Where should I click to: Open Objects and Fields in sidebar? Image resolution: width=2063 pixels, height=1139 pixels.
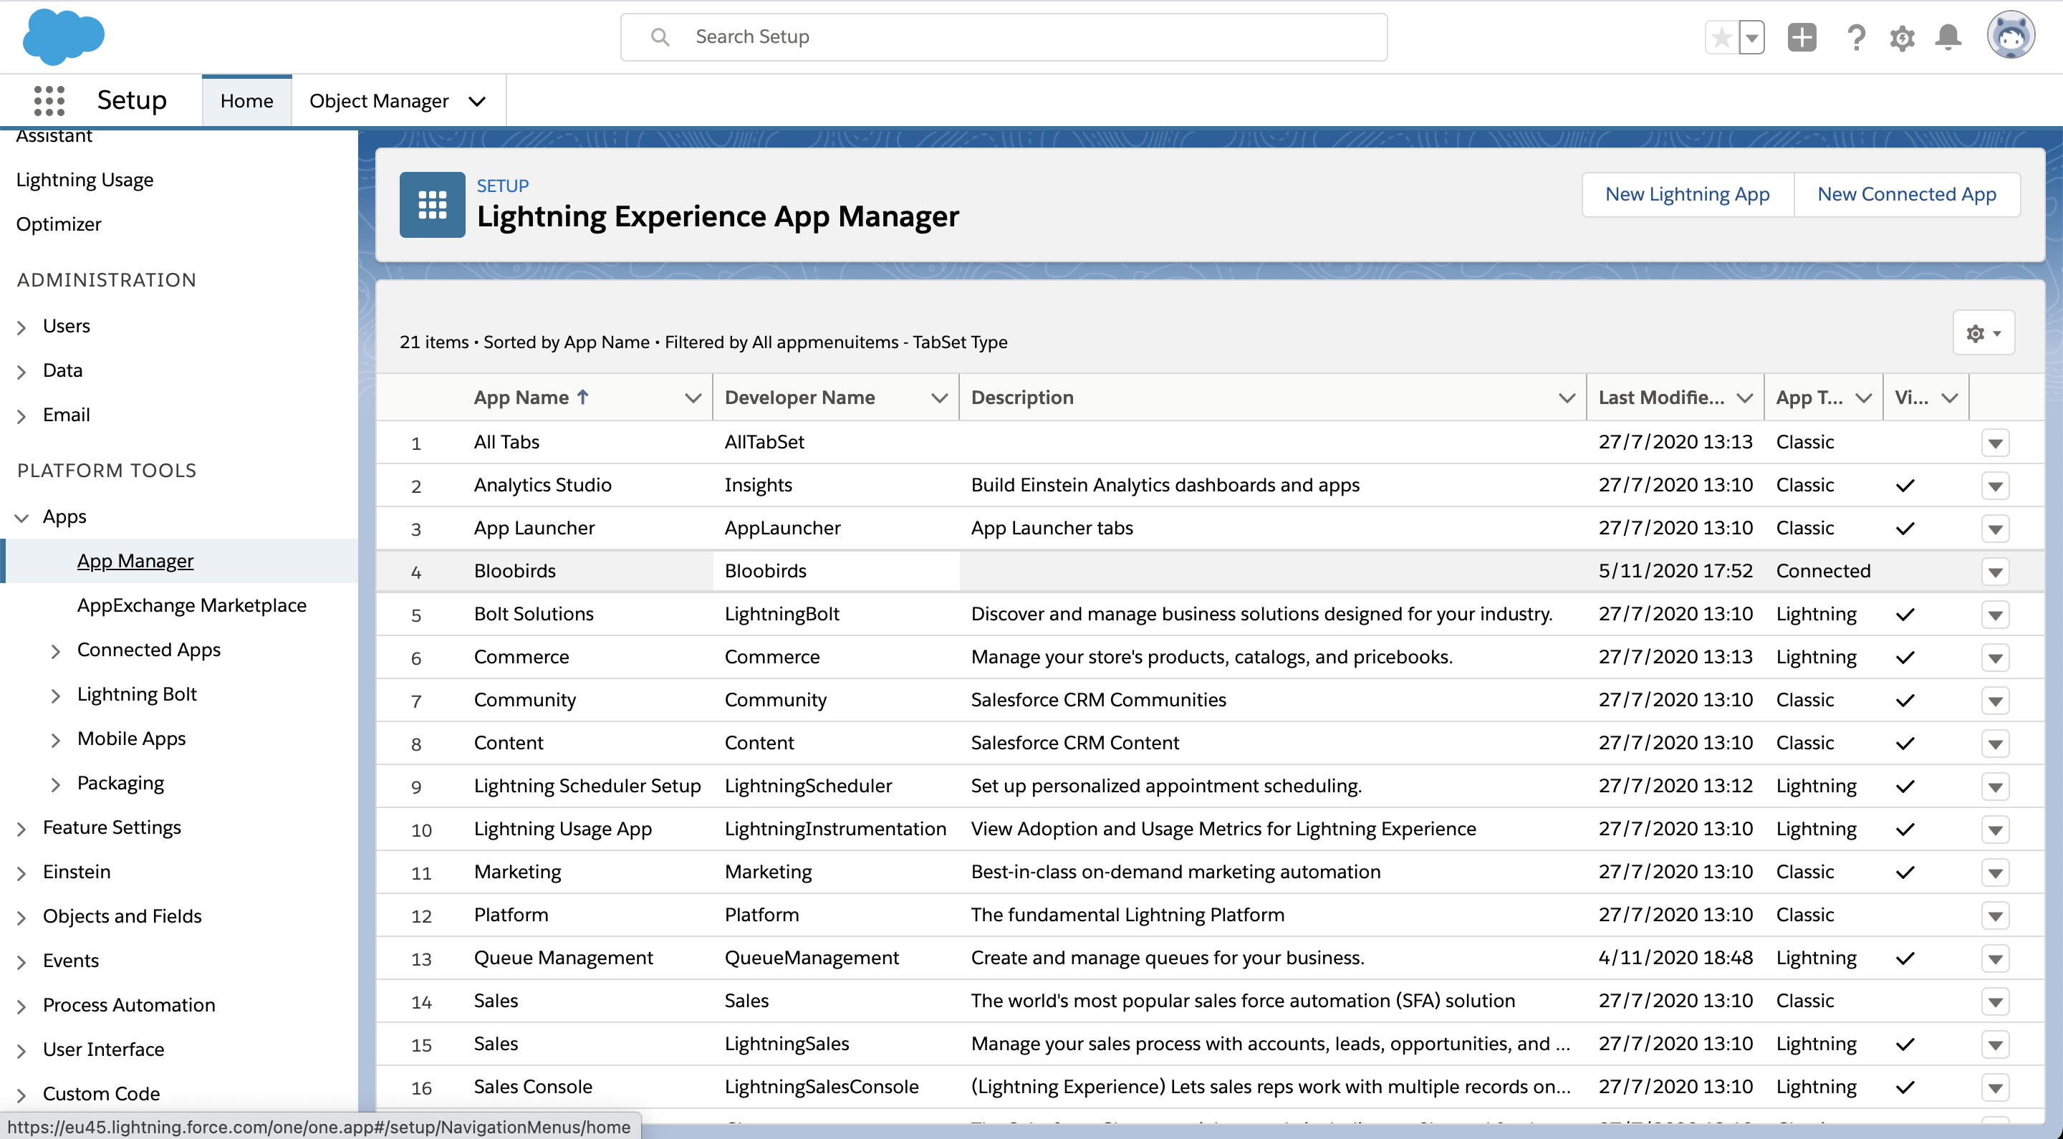coord(122,915)
